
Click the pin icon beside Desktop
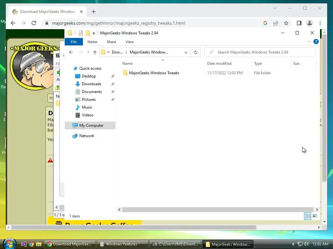click(113, 76)
